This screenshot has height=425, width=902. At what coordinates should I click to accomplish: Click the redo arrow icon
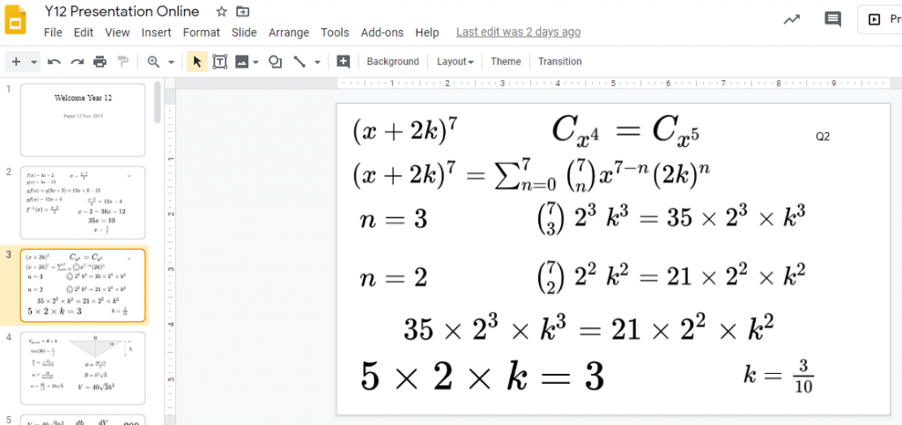[77, 62]
